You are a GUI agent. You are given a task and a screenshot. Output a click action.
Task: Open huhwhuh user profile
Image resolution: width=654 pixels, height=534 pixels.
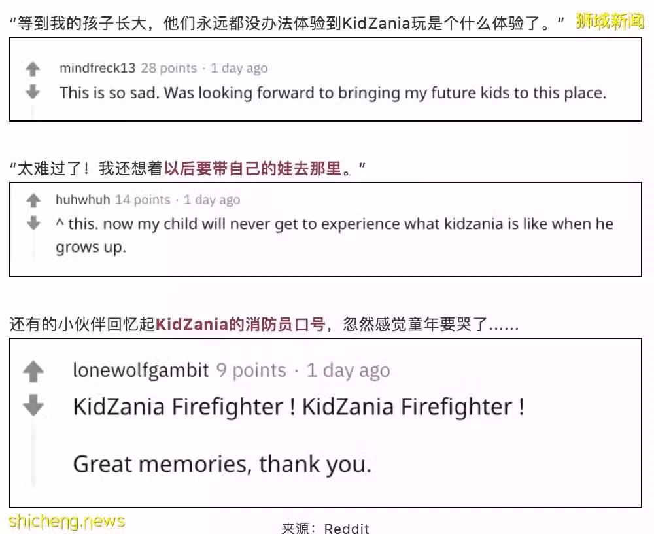click(82, 200)
